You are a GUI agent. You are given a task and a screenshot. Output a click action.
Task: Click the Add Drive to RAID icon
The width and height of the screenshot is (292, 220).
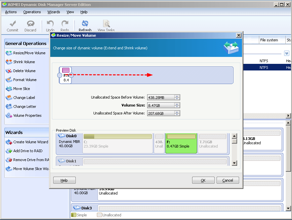[9, 151]
